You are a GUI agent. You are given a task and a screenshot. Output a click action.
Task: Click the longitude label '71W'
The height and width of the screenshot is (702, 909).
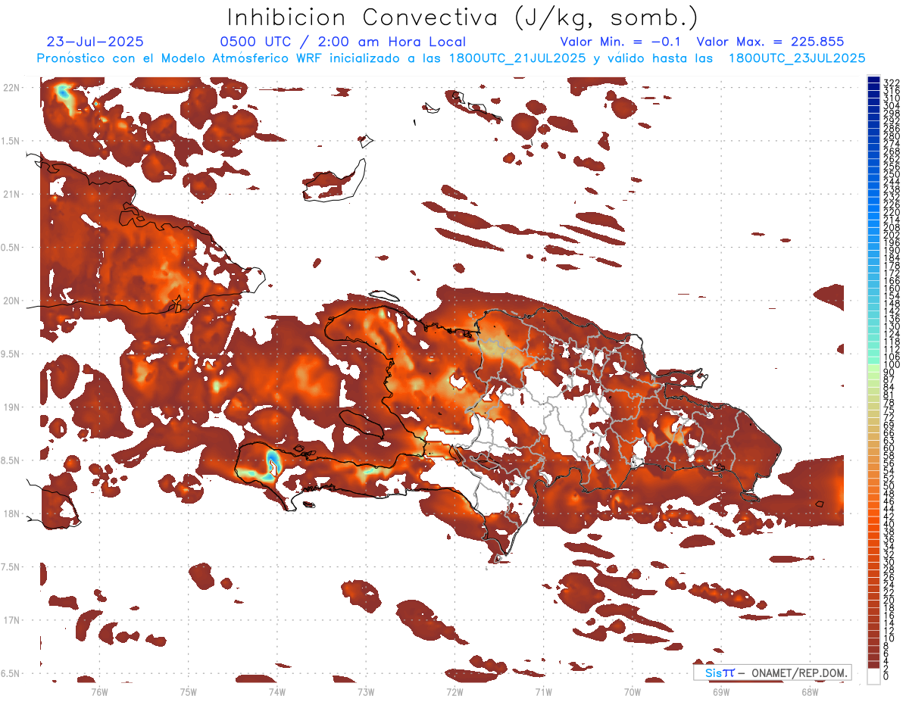[x=543, y=691]
